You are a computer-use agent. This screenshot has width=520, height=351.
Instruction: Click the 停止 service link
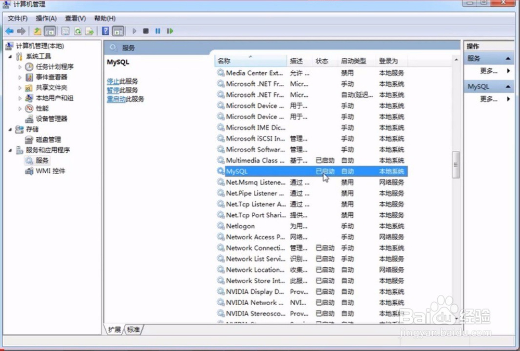click(x=113, y=81)
